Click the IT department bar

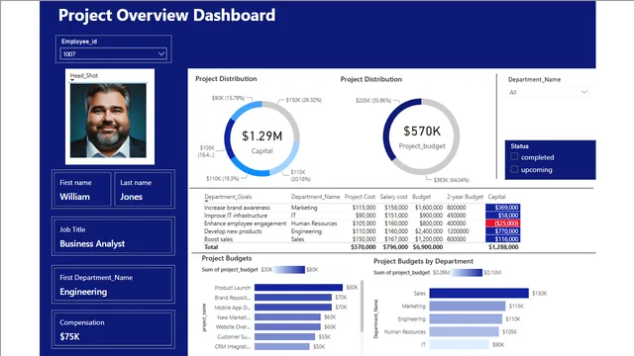460,345
